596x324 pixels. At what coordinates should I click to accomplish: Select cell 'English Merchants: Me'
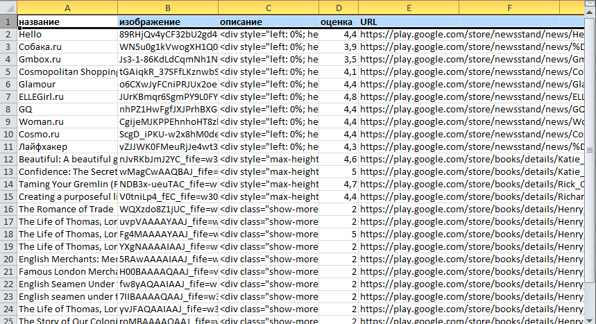(x=67, y=259)
